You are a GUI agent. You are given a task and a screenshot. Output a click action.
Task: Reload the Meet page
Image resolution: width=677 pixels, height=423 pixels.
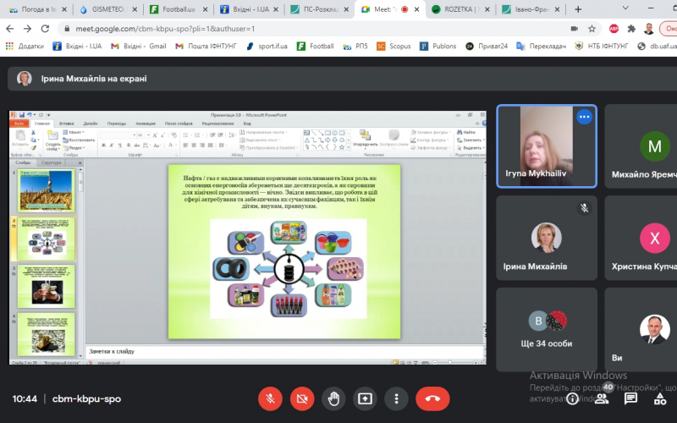[45, 29]
